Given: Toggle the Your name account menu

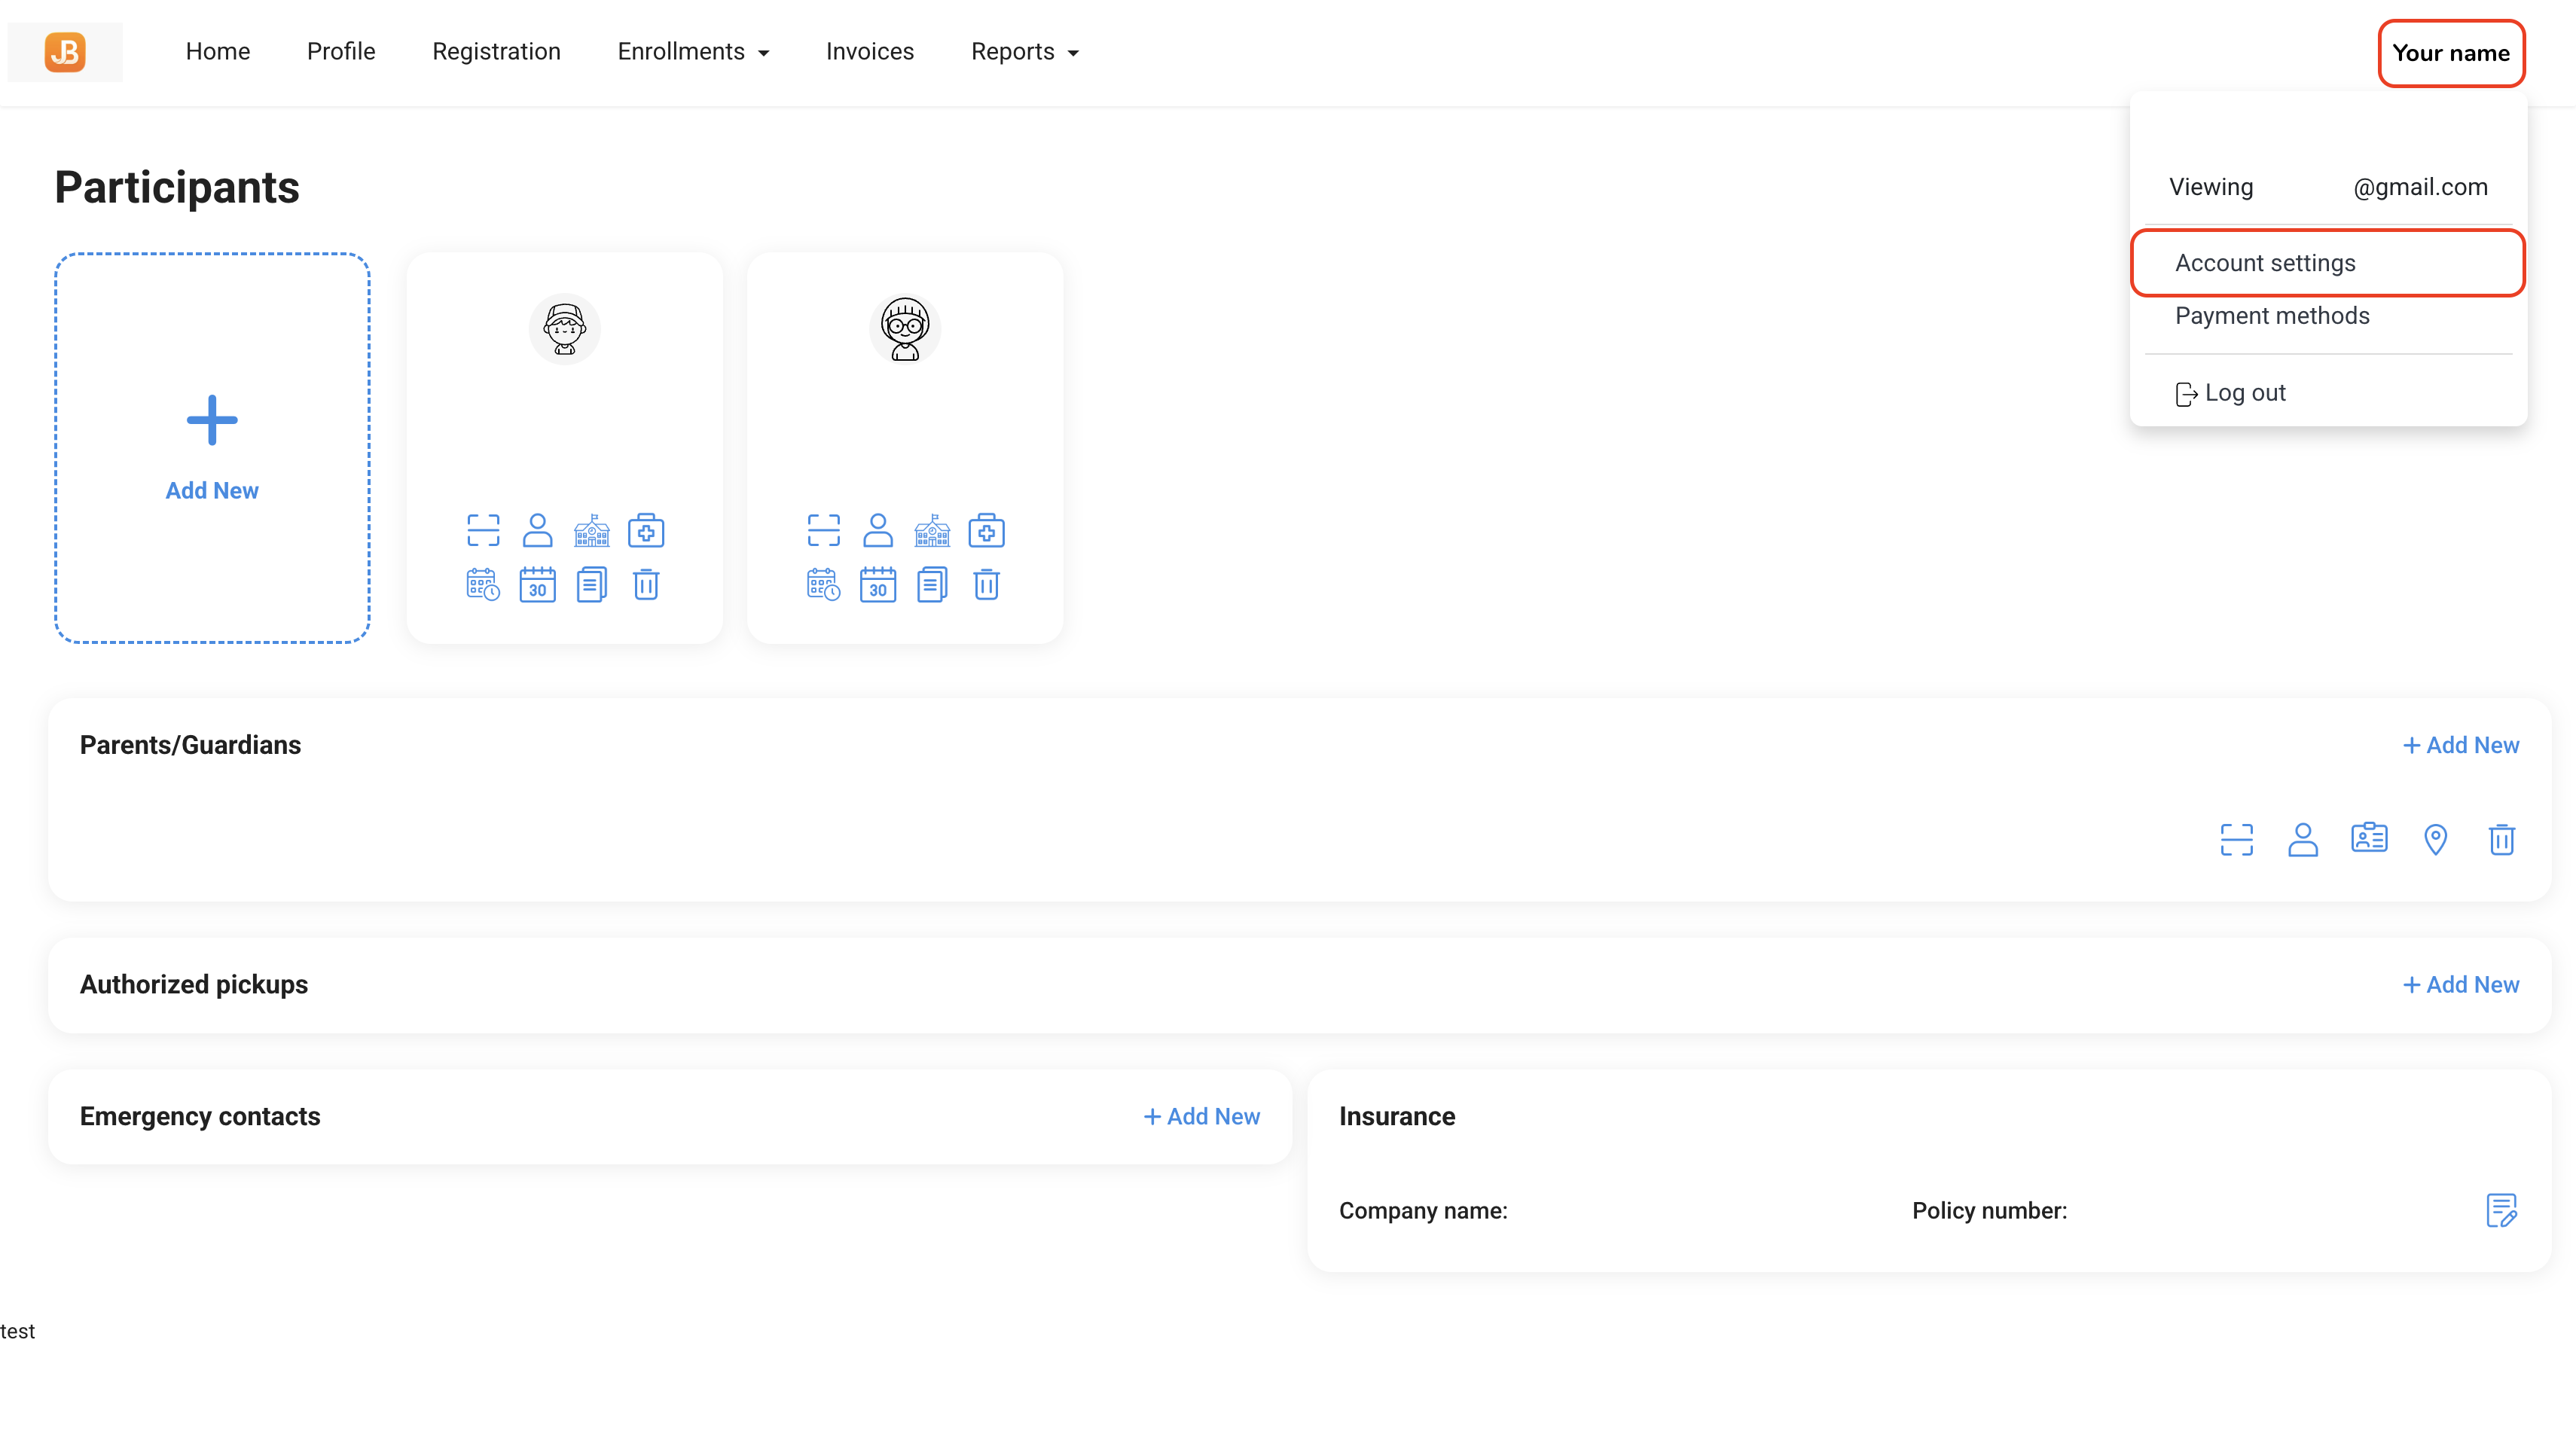Looking at the screenshot, I should [2450, 53].
